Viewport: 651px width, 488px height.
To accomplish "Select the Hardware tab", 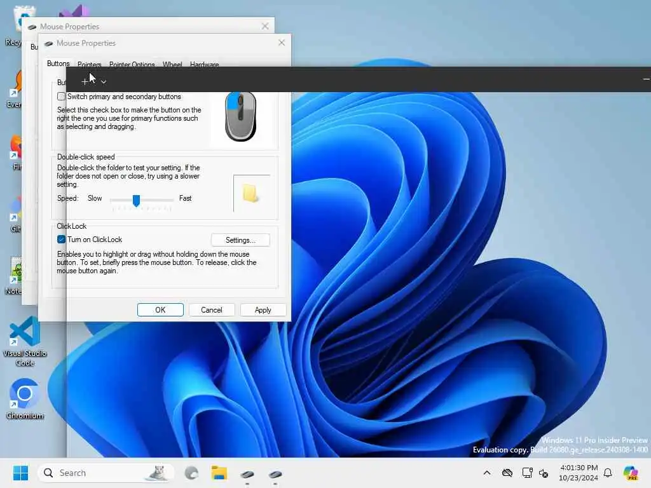I will [204, 64].
